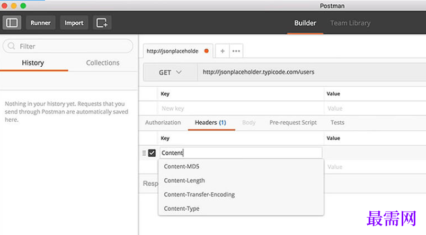This screenshot has height=235, width=426.
Task: Click the Key column header in Headers
Action: pyautogui.click(x=165, y=138)
